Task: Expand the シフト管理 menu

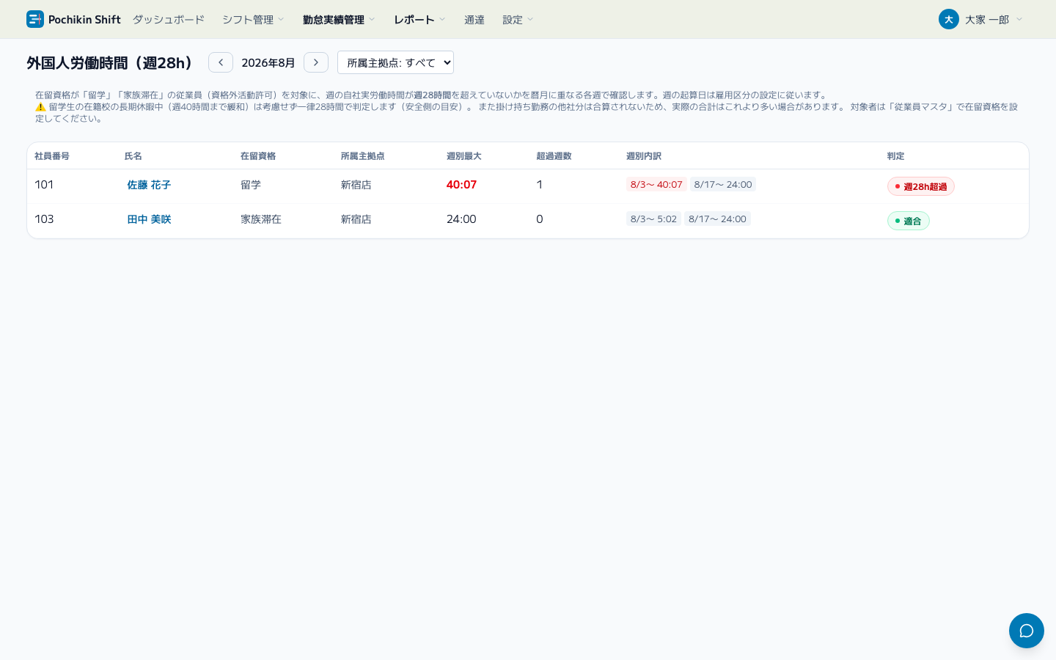Action: (253, 20)
